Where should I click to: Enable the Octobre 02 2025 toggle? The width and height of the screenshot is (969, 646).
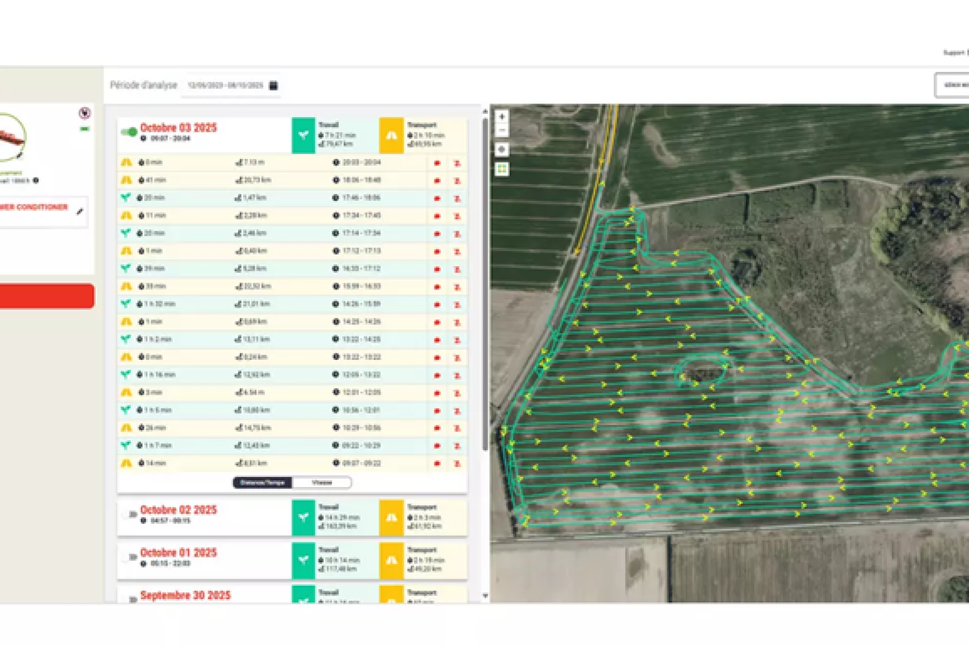(x=129, y=514)
